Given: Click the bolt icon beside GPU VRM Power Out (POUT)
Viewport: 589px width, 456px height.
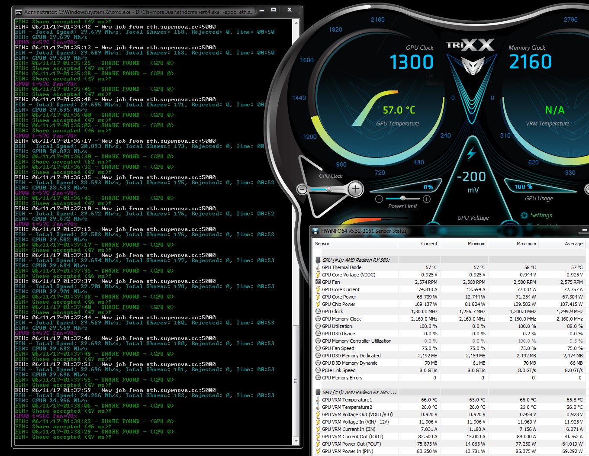Looking at the screenshot, I should [x=318, y=444].
